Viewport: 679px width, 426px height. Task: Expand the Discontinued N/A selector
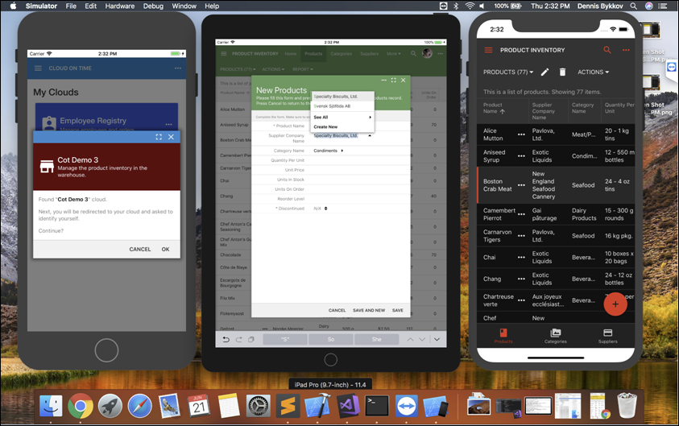pos(321,209)
